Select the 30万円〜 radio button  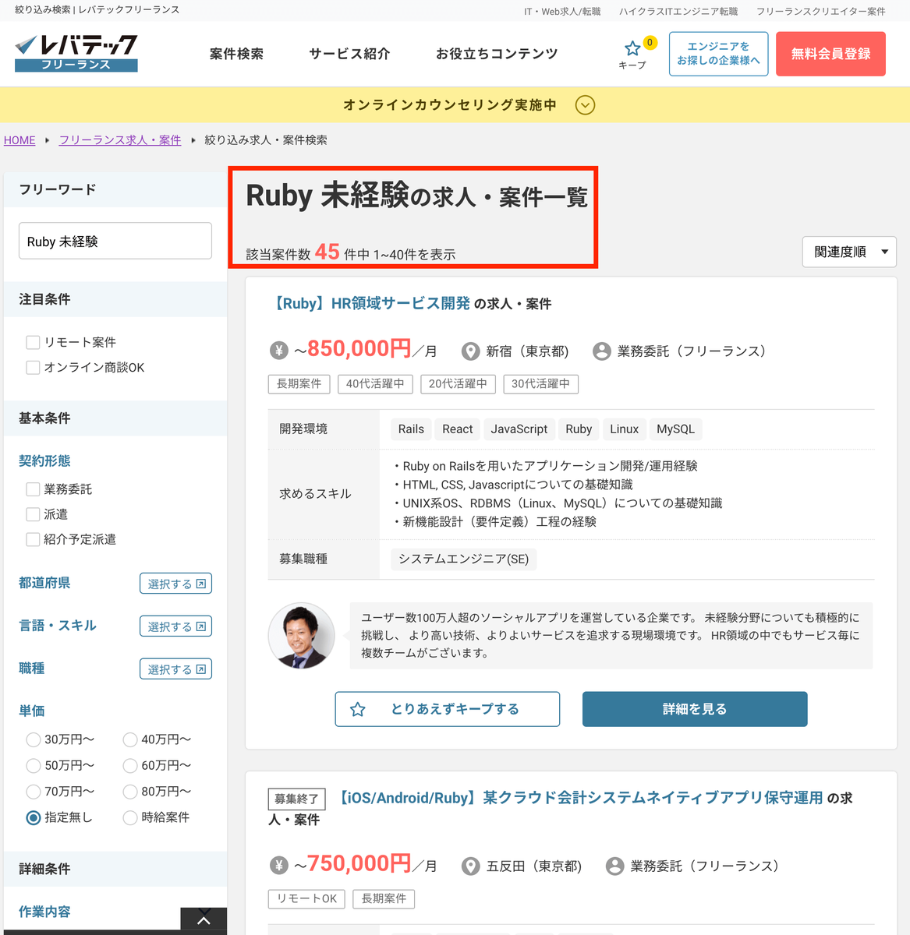pyautogui.click(x=33, y=739)
